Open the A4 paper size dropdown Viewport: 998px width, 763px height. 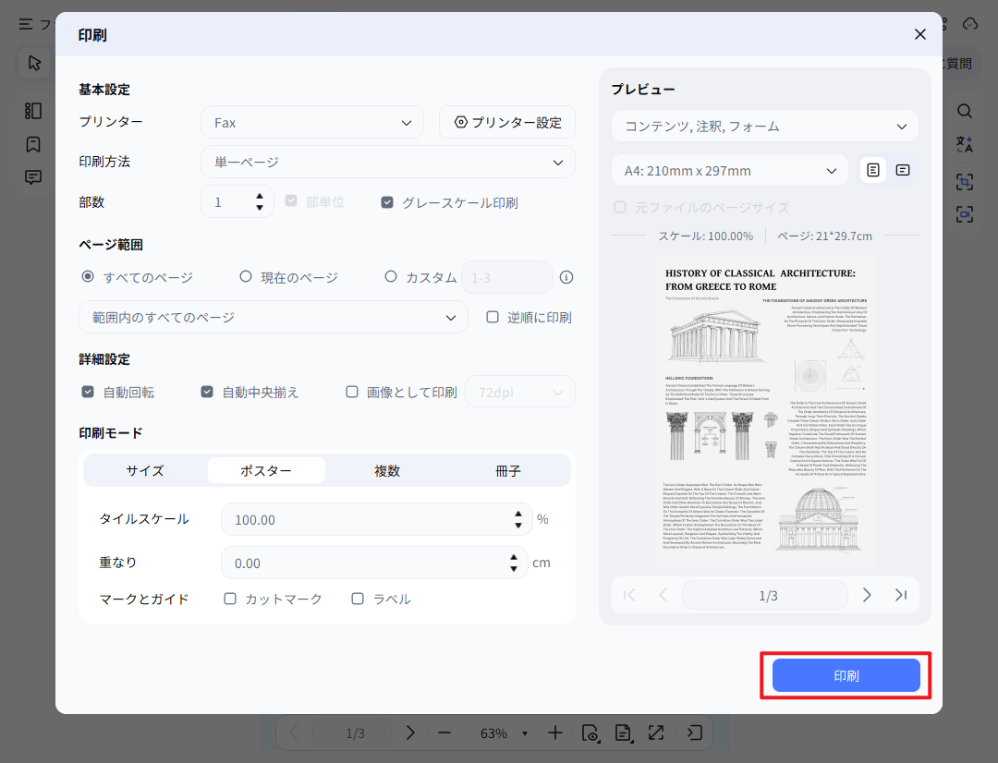pyautogui.click(x=729, y=171)
